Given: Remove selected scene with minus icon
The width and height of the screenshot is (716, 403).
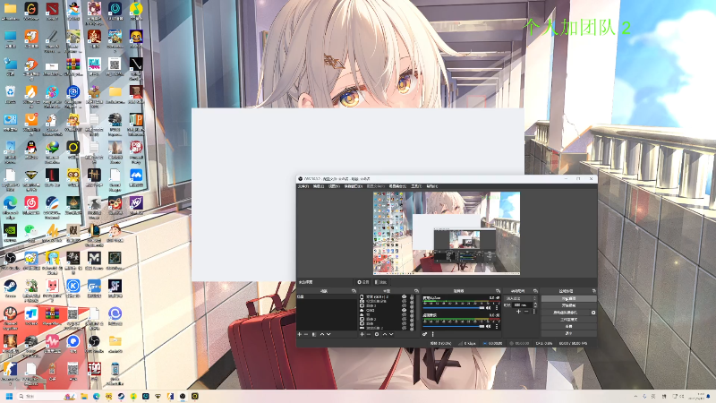Looking at the screenshot, I should 306,334.
